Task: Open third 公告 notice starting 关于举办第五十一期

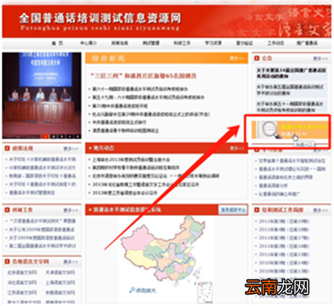Action: coord(290,107)
